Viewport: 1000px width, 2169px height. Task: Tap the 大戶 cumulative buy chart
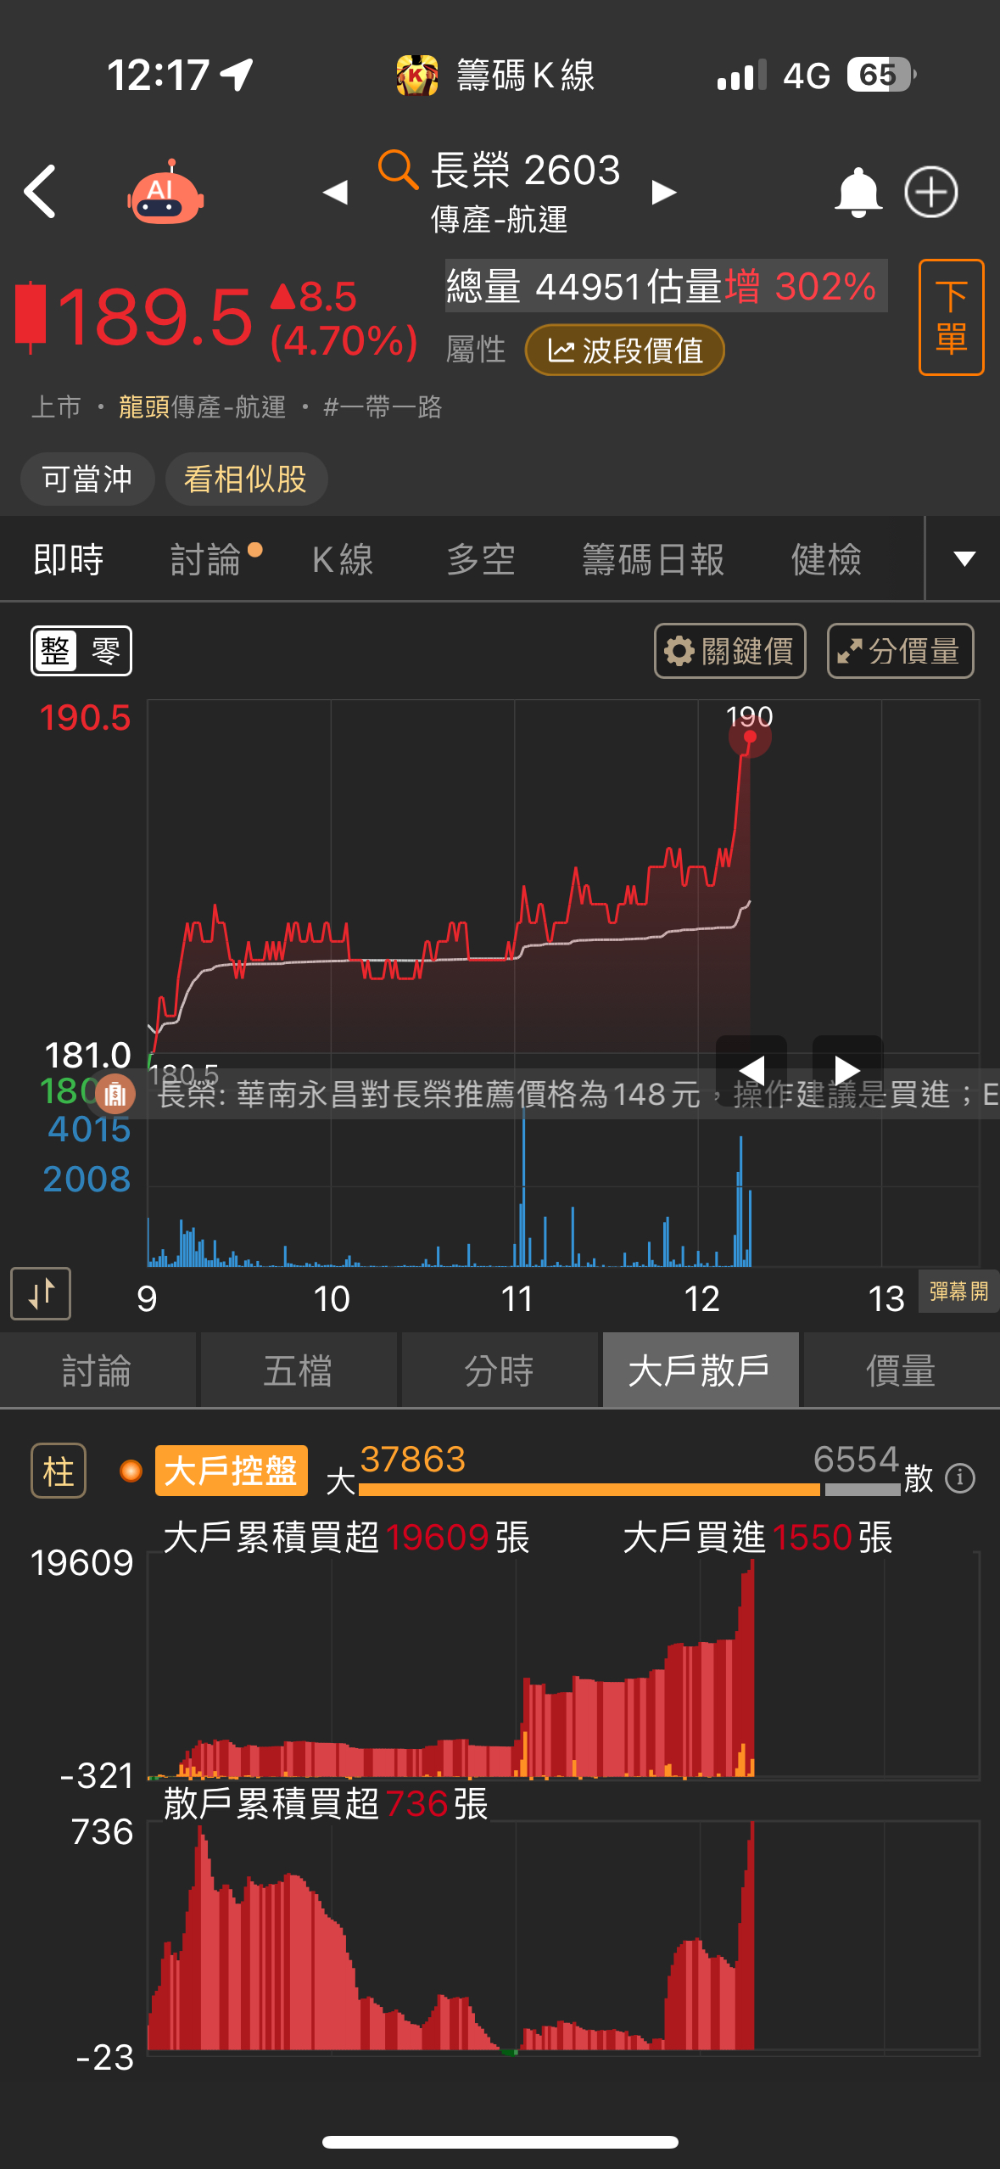coord(563,1665)
